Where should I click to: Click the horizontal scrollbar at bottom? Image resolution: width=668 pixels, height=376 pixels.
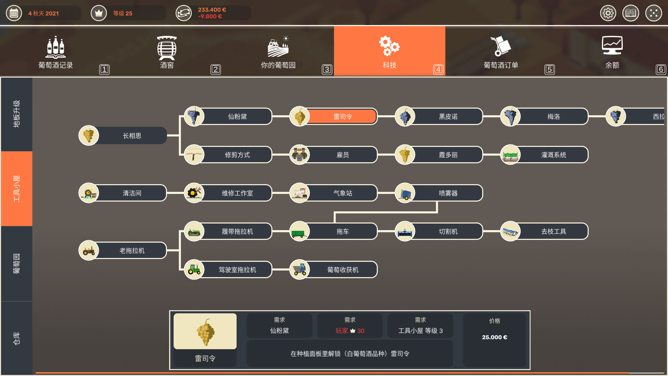click(x=332, y=373)
